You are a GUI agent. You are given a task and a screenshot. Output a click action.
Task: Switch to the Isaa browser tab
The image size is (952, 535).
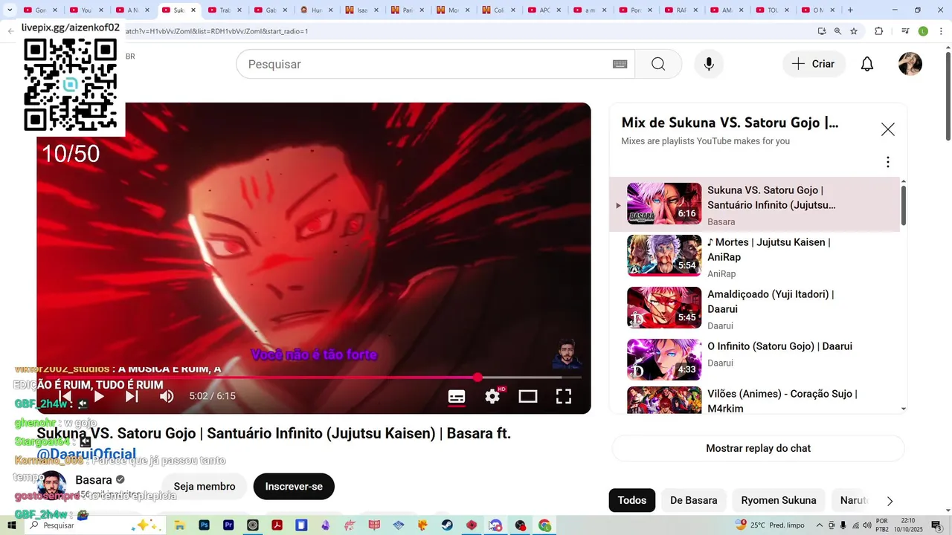(x=362, y=10)
